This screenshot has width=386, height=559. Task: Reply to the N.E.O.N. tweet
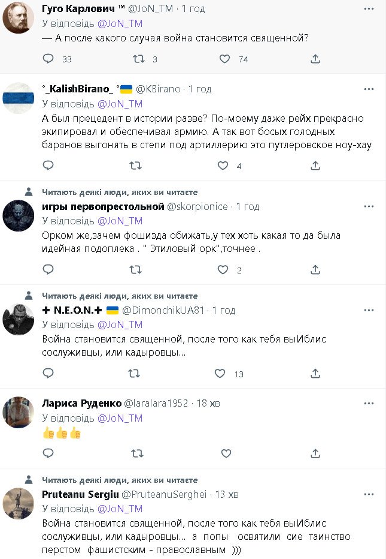[49, 374]
